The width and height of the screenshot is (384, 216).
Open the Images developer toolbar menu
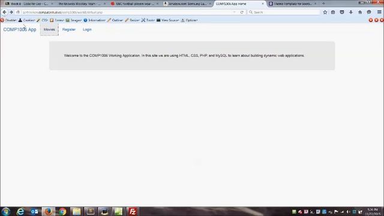[73, 20]
